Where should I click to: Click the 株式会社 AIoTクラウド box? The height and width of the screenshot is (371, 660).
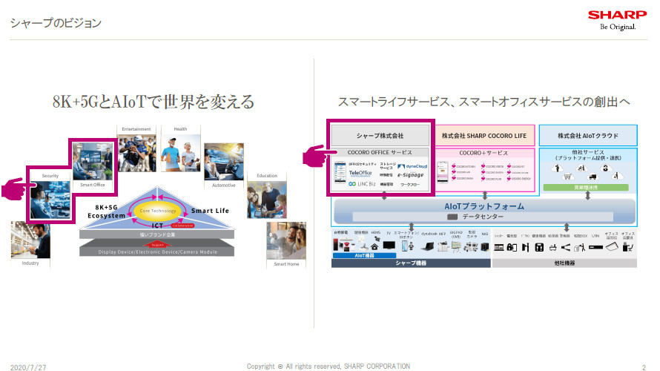click(x=588, y=136)
